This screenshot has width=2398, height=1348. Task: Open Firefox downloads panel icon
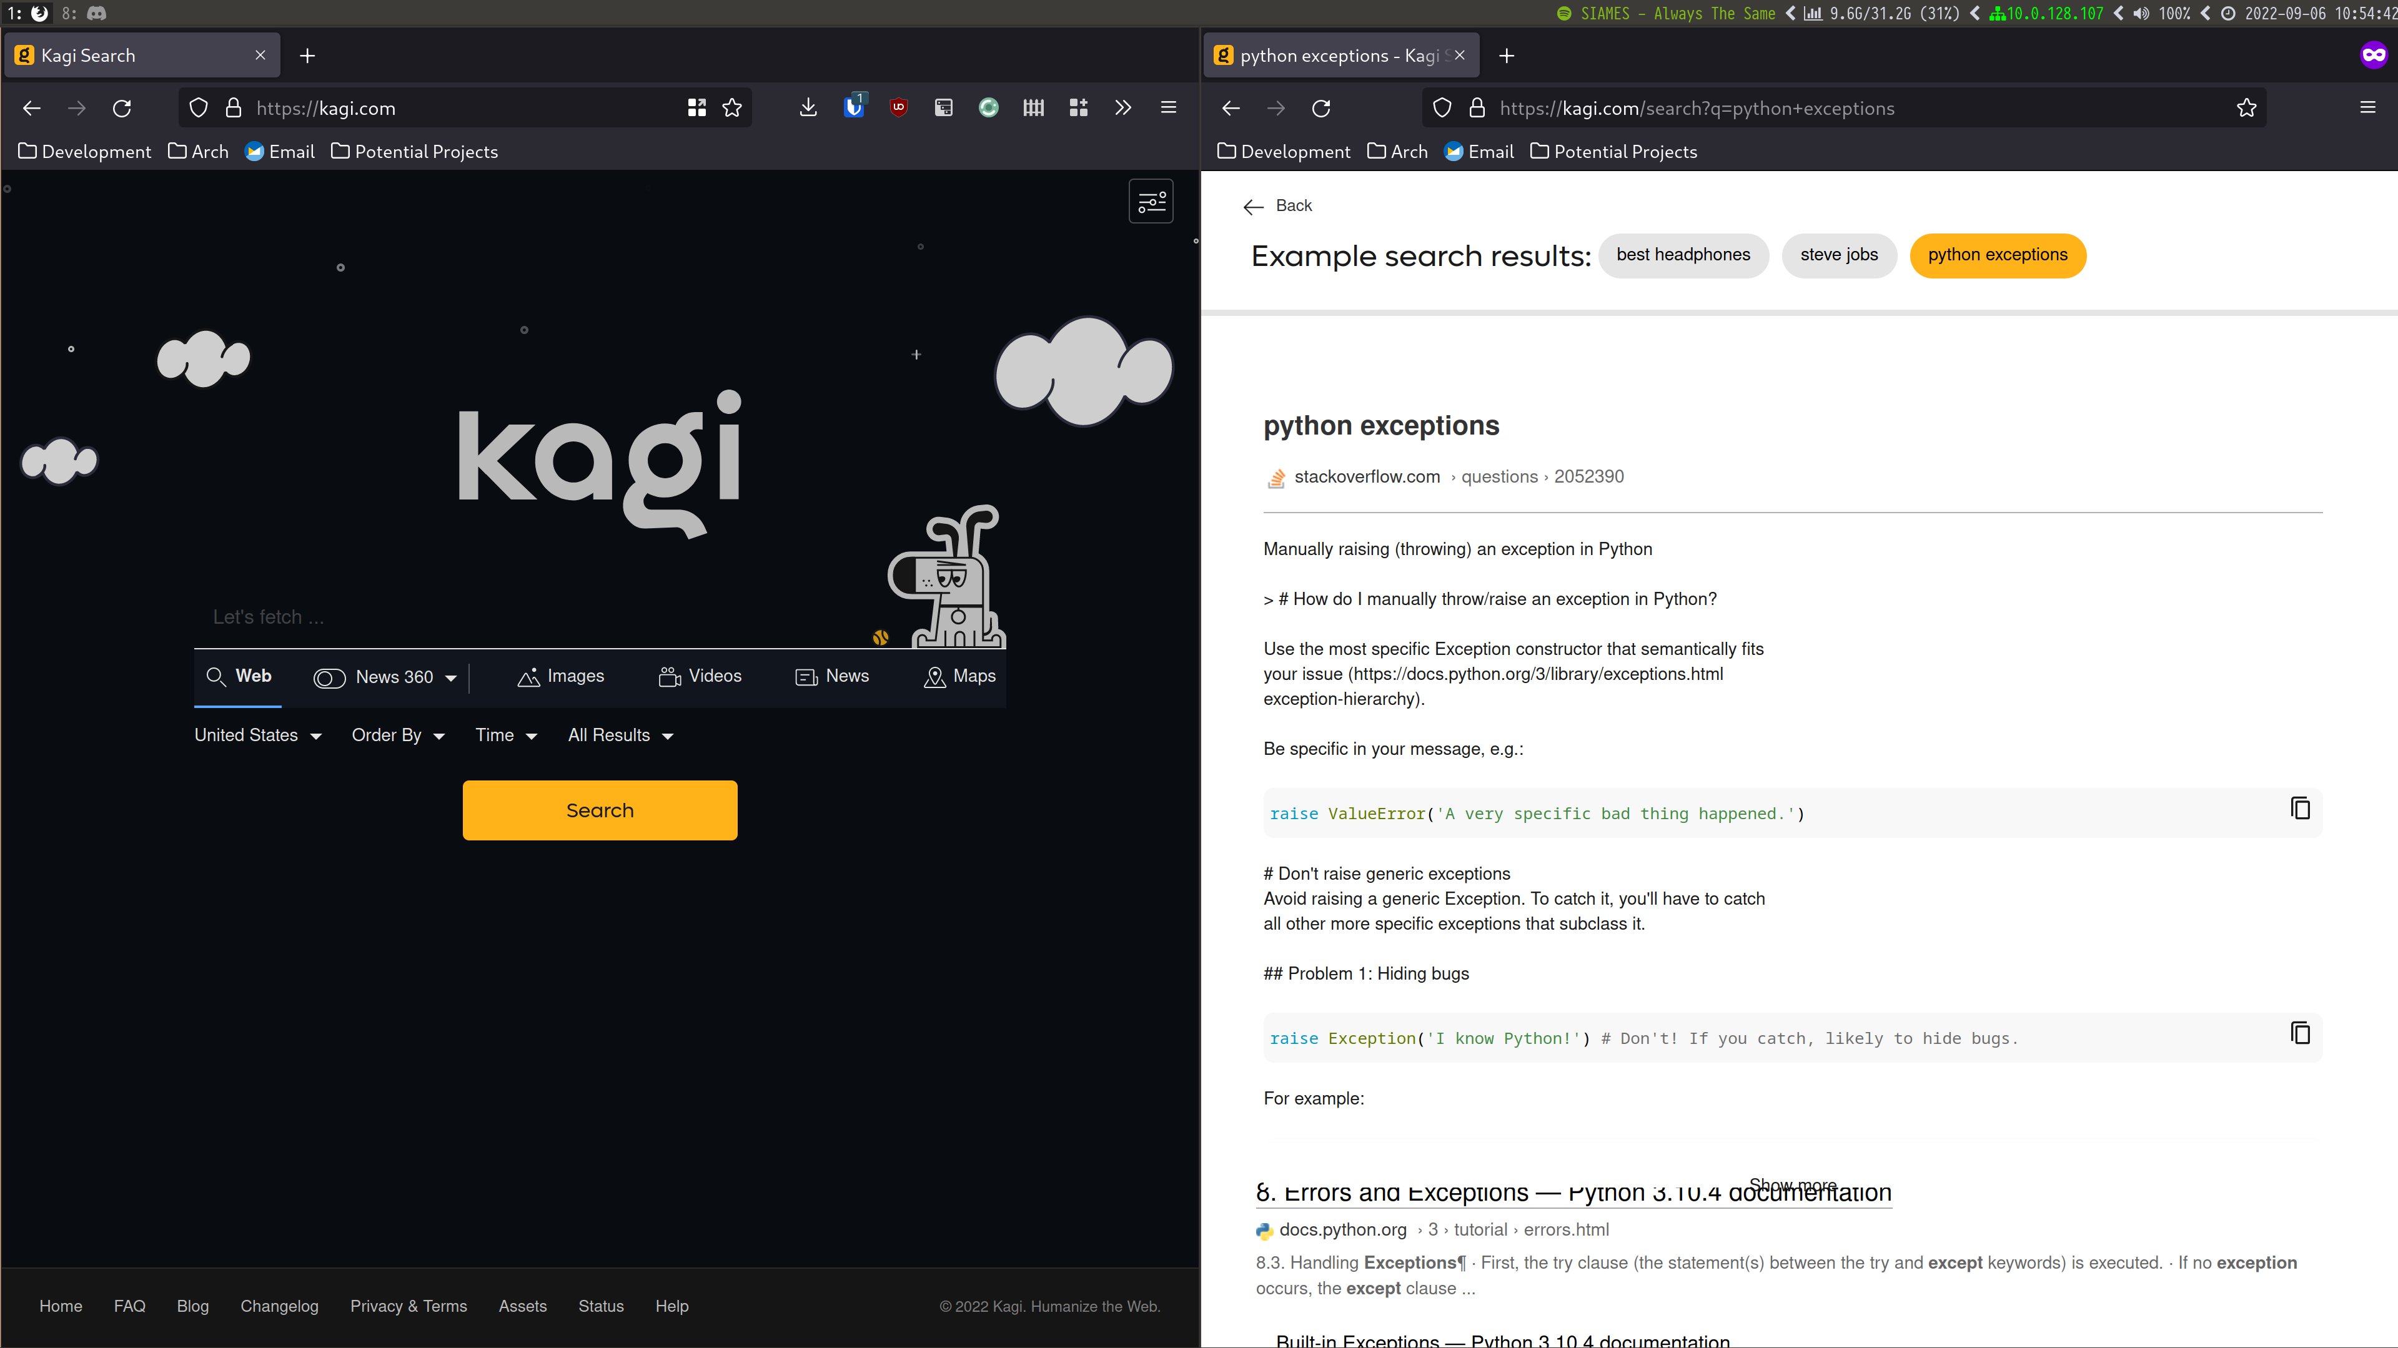(x=808, y=108)
